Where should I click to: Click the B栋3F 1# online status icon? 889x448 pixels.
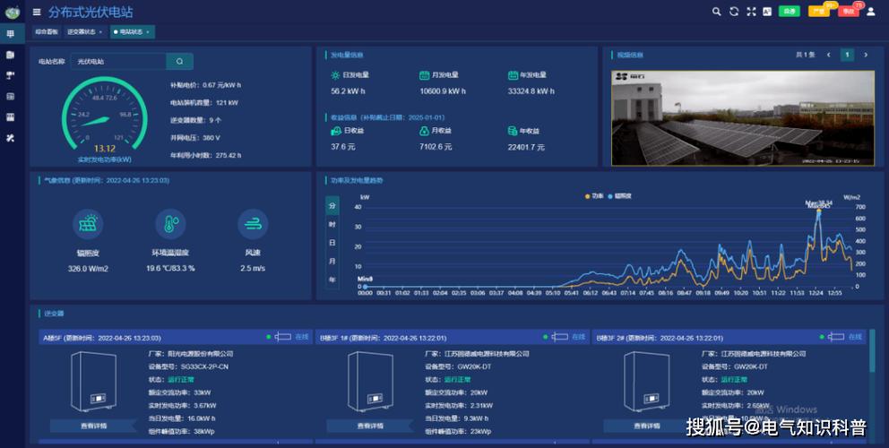click(x=559, y=337)
